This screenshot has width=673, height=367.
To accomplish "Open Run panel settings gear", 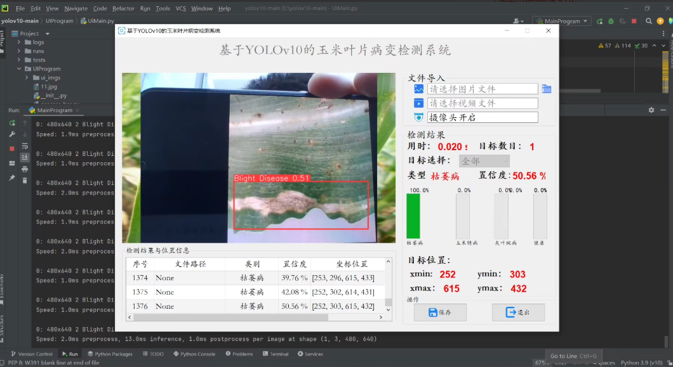I will [x=651, y=110].
